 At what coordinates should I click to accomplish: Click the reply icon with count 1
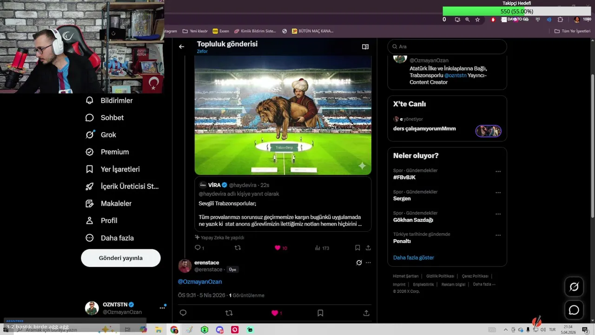point(199,248)
